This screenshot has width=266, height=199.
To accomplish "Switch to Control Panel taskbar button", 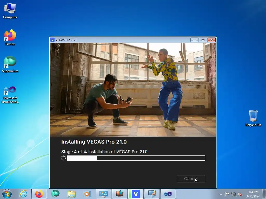I will click(103, 194).
